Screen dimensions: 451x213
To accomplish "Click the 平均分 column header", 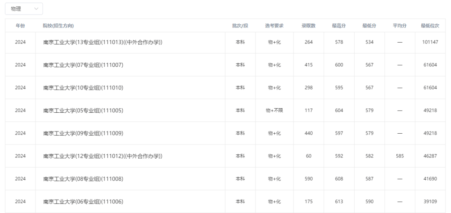I will [400, 25].
